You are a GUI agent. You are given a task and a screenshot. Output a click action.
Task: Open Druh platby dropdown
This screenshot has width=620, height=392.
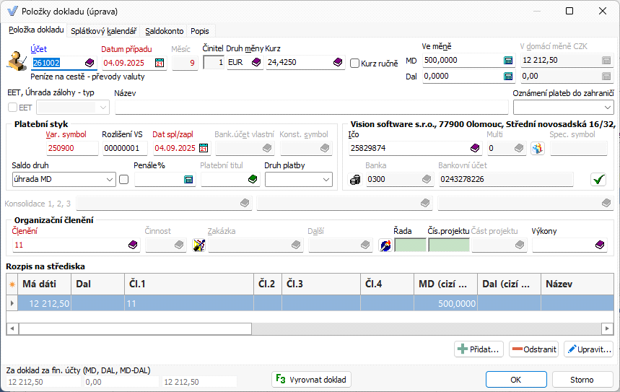[326, 180]
